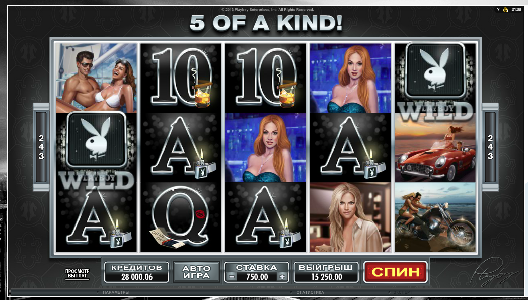This screenshot has width=528, height=300.
Task: Increase the bet with the plus button
Action: tap(282, 277)
